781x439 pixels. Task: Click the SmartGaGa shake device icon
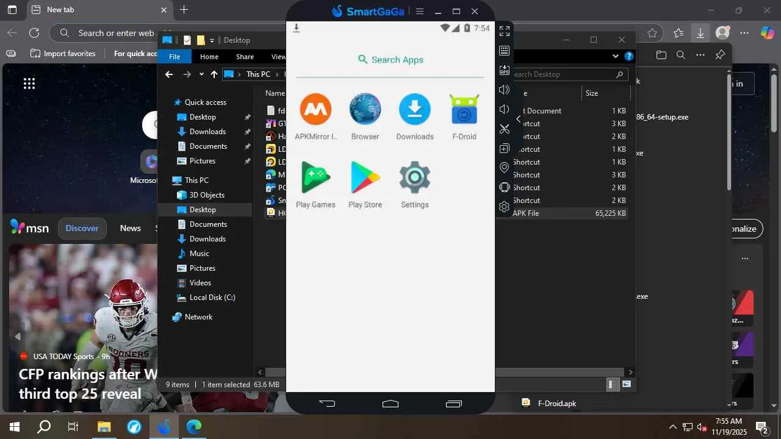(x=505, y=187)
